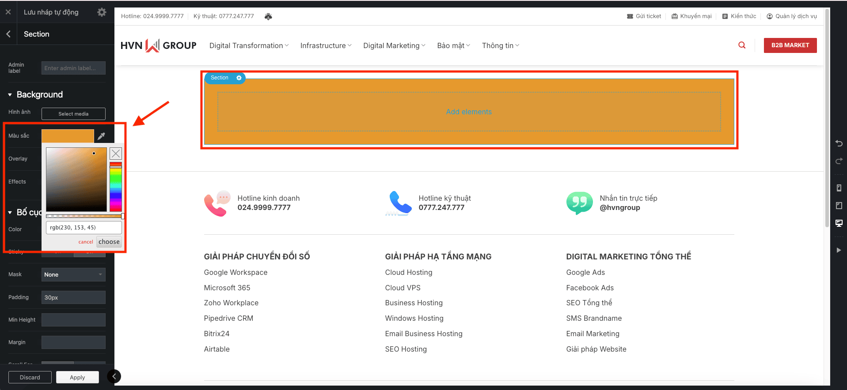Open Khuyến mại link
Image resolution: width=847 pixels, height=390 pixels.
tap(691, 16)
